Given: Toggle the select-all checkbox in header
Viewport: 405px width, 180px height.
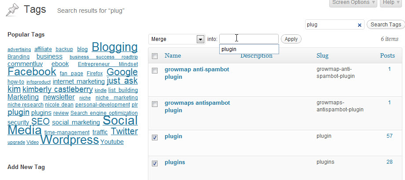Looking at the screenshot, I should (x=155, y=56).
